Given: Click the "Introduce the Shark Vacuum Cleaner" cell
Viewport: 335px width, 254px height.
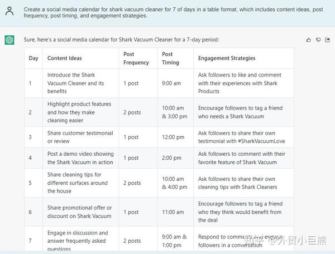Looking at the screenshot, I should (x=76, y=83).
